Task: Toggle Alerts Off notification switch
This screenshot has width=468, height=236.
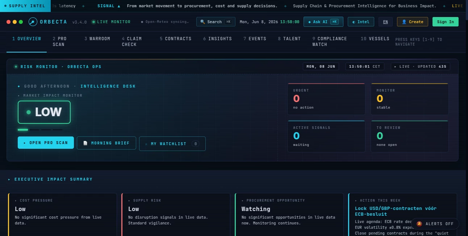Action: 435,224
